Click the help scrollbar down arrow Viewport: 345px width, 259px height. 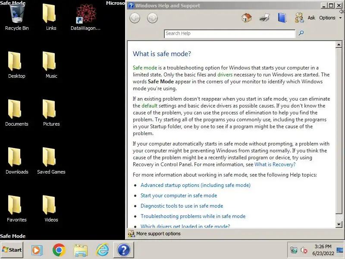click(x=339, y=224)
